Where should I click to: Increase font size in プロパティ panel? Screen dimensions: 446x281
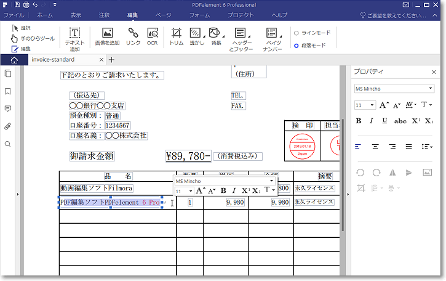point(384,105)
